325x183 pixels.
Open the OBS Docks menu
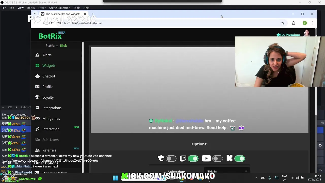(30, 8)
